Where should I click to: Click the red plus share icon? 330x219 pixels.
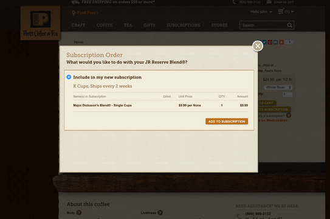click(281, 43)
